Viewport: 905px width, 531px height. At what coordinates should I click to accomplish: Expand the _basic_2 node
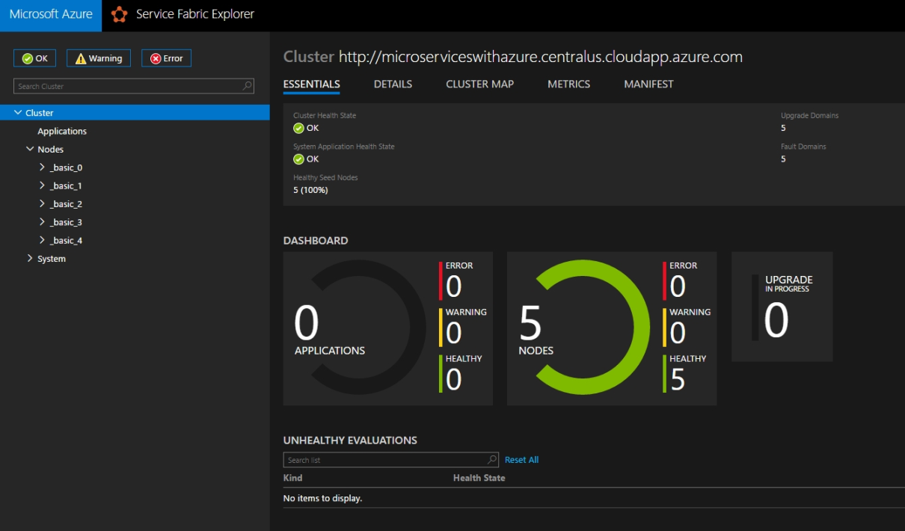(43, 203)
